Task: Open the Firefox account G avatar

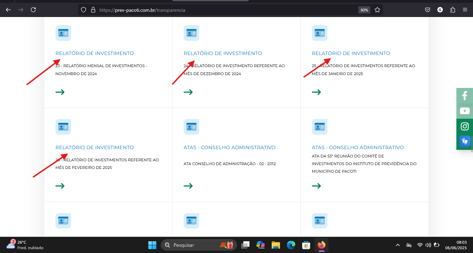Action: coord(440,10)
